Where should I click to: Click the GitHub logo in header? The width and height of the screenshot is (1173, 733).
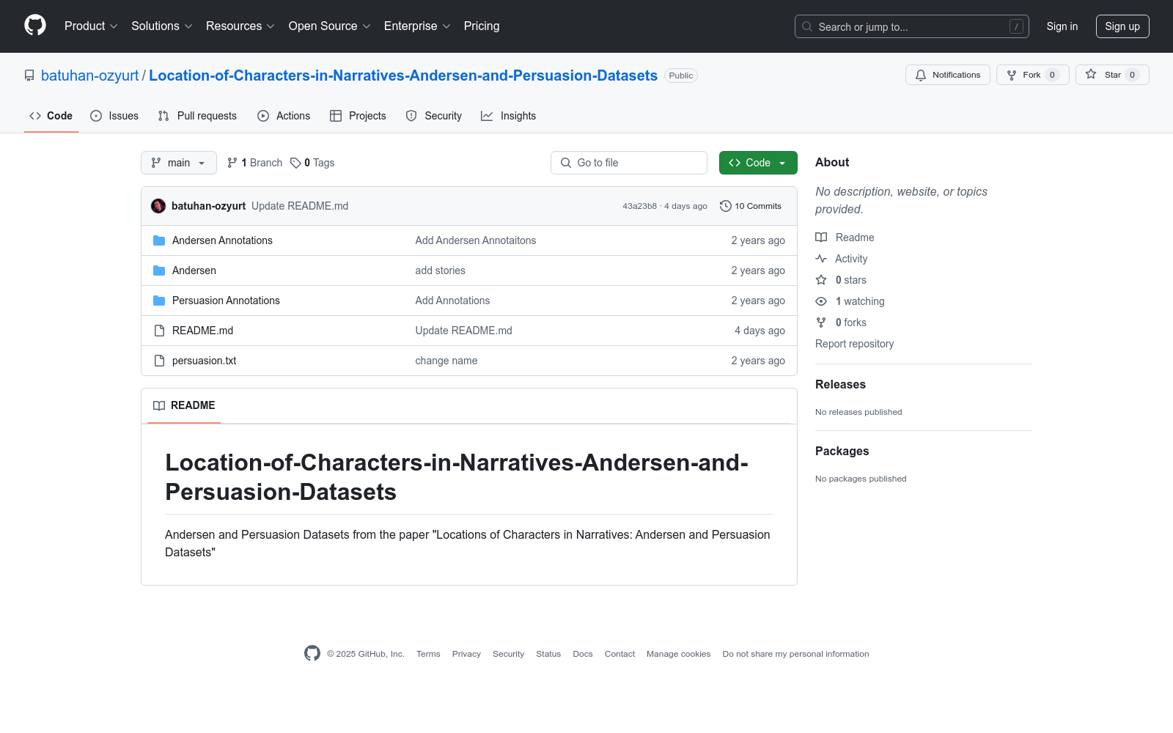[x=35, y=26]
